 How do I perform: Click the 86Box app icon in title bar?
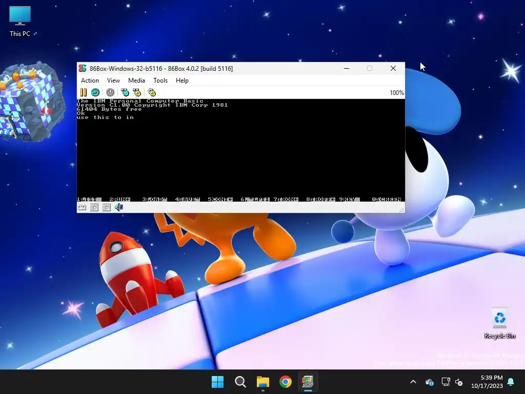(x=83, y=68)
